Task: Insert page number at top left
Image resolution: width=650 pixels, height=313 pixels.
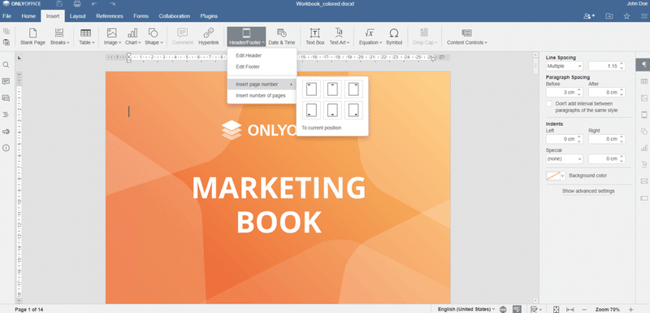Action: 312,89
